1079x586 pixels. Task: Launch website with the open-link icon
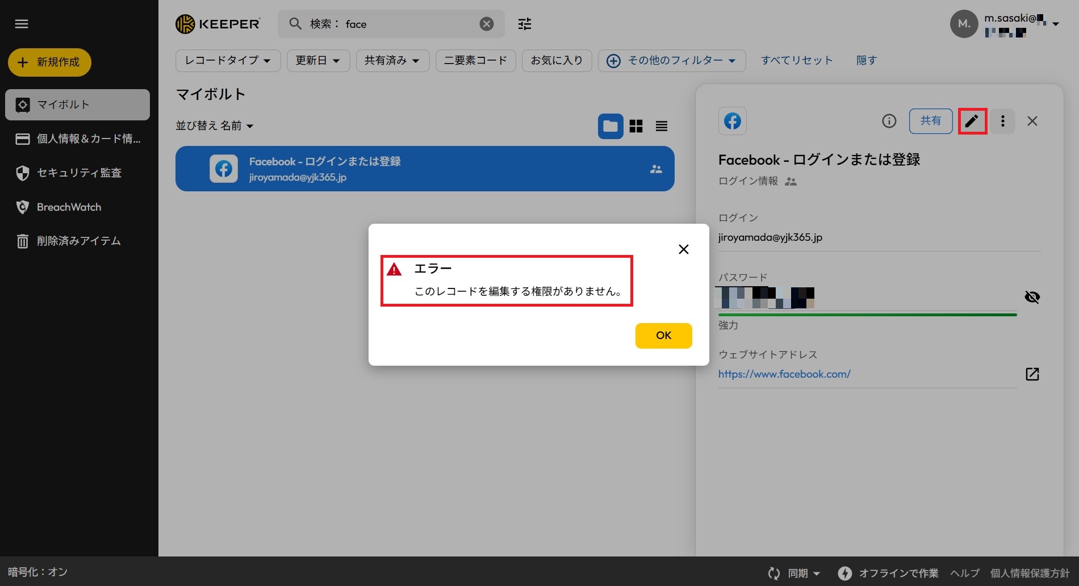coord(1032,374)
